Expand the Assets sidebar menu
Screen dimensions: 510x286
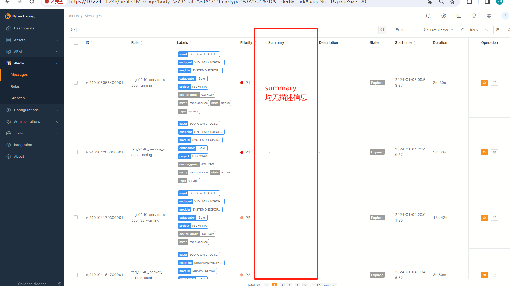tap(32, 40)
